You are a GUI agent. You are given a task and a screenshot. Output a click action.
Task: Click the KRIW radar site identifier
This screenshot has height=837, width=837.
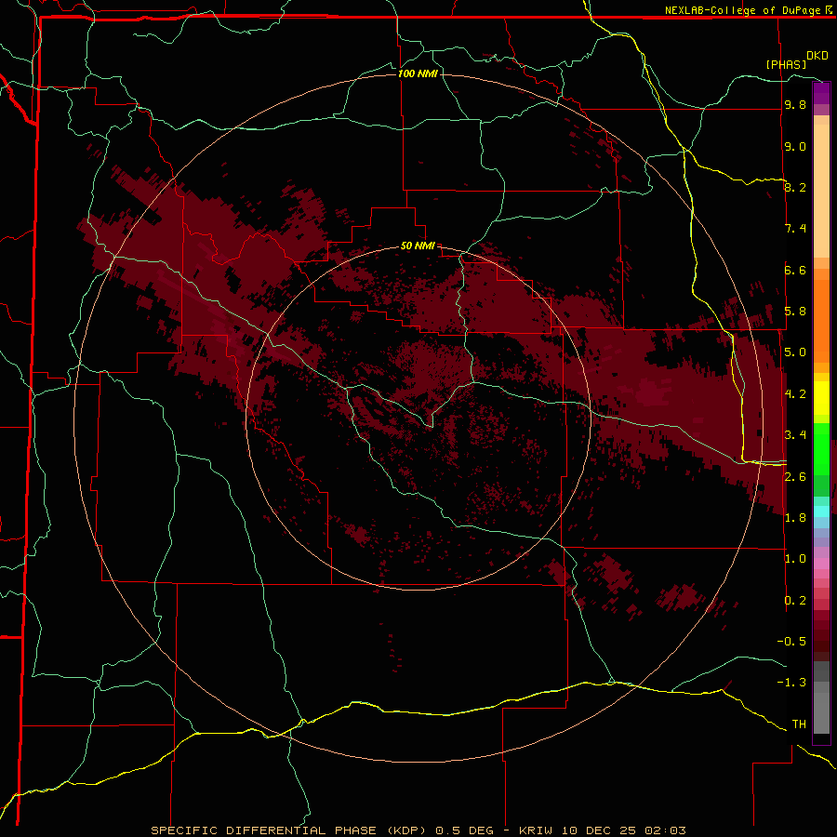534,830
